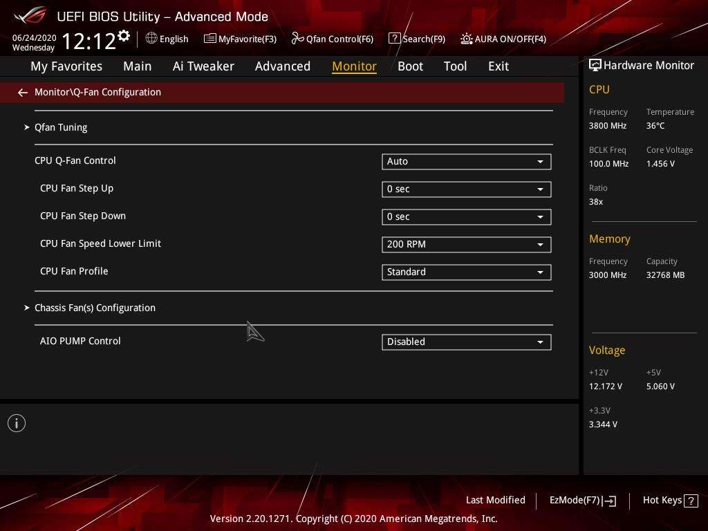The height and width of the screenshot is (531, 708).
Task: Click the globe language icon
Action: coord(151,39)
